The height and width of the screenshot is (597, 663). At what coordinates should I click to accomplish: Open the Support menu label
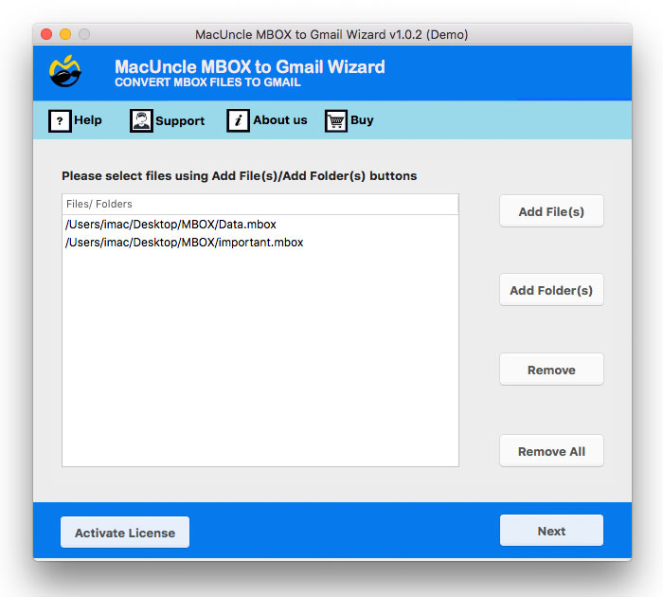tap(180, 121)
